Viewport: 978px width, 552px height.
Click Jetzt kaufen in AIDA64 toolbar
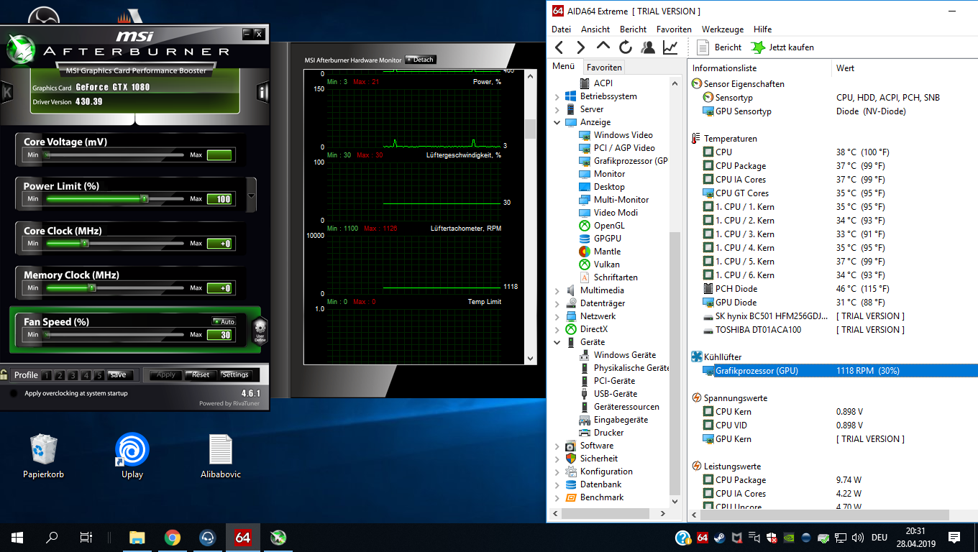pos(782,47)
